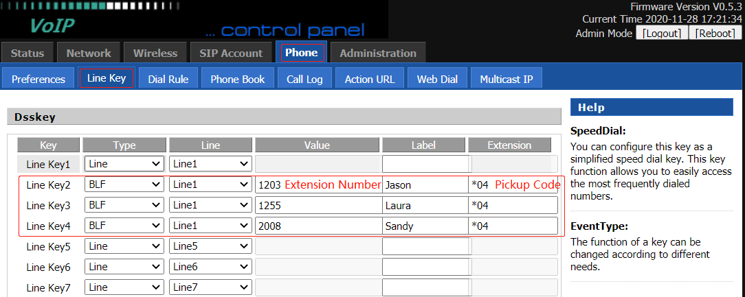This screenshot has height=297, width=745.
Task: Go to the Network tab
Action: [89, 53]
